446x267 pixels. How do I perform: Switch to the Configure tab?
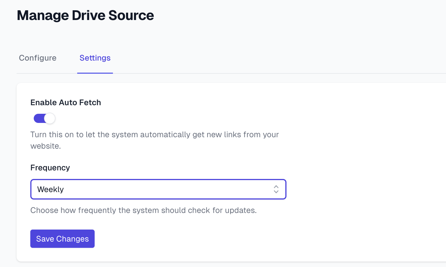point(38,58)
